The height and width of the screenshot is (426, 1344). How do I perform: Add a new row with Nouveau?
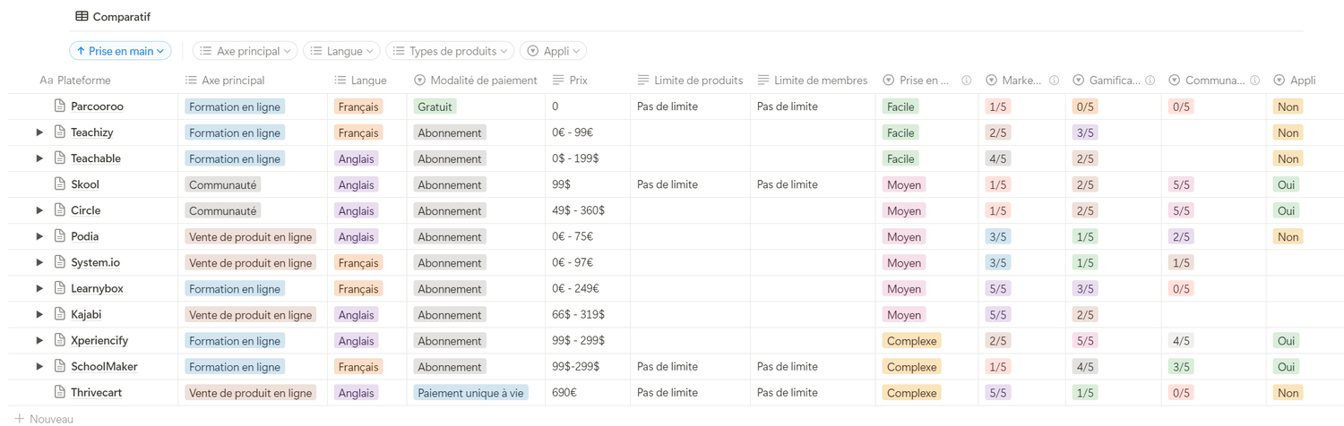coord(44,419)
